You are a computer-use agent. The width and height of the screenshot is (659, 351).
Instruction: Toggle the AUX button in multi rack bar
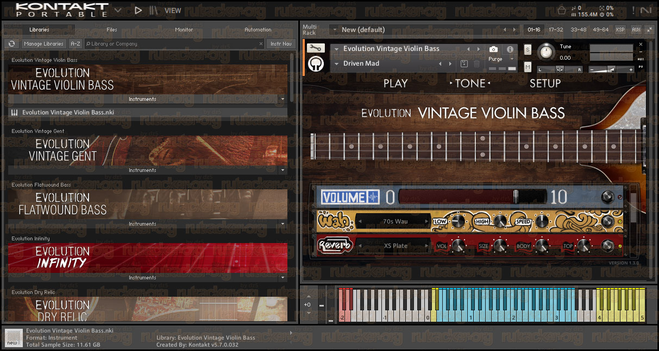click(x=636, y=30)
